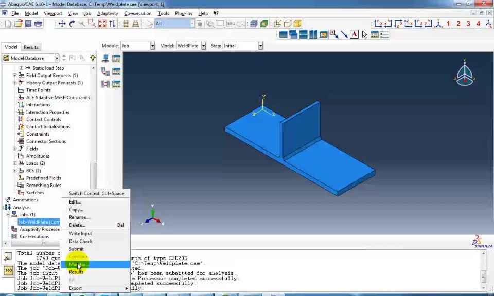Turn perspective on with tapered ladder icon
This screenshot has width=494, height=296.
tap(135, 24)
